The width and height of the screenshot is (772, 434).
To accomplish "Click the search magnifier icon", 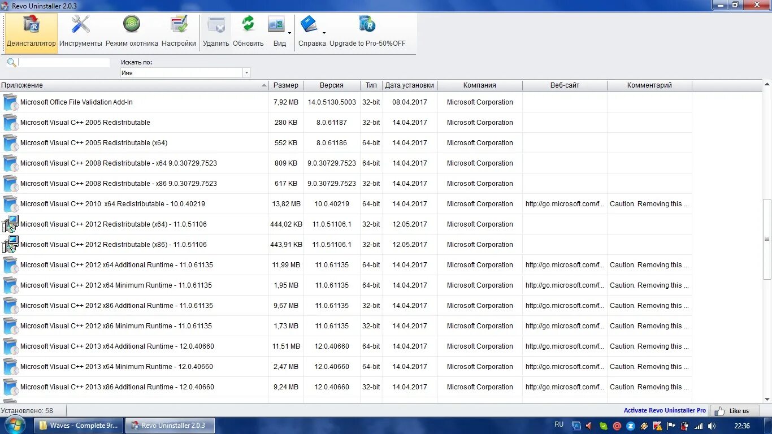I will (11, 62).
